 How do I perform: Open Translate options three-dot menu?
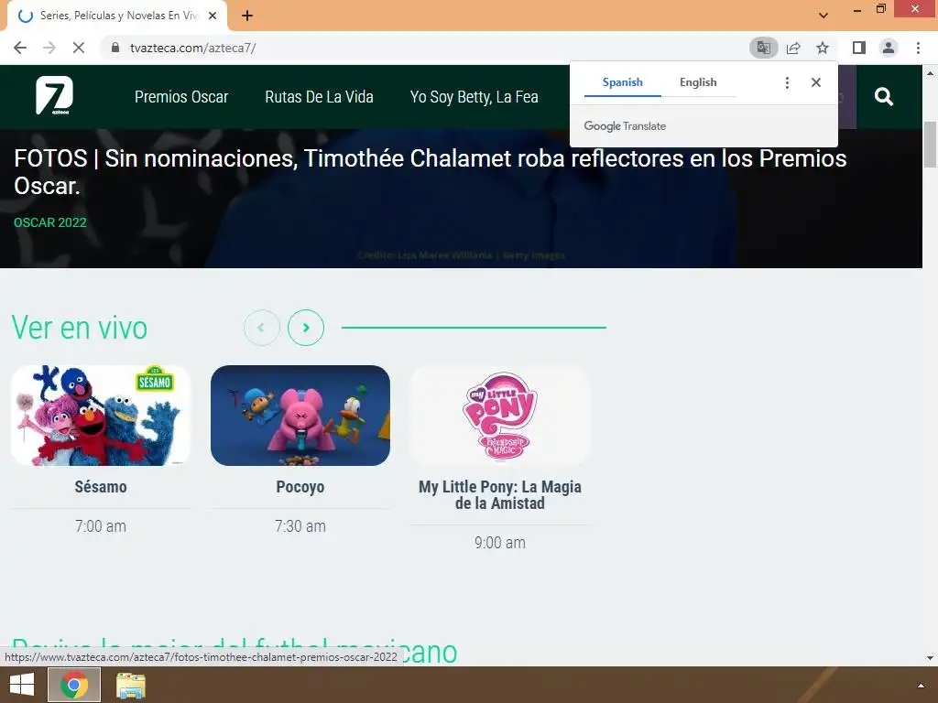787,82
